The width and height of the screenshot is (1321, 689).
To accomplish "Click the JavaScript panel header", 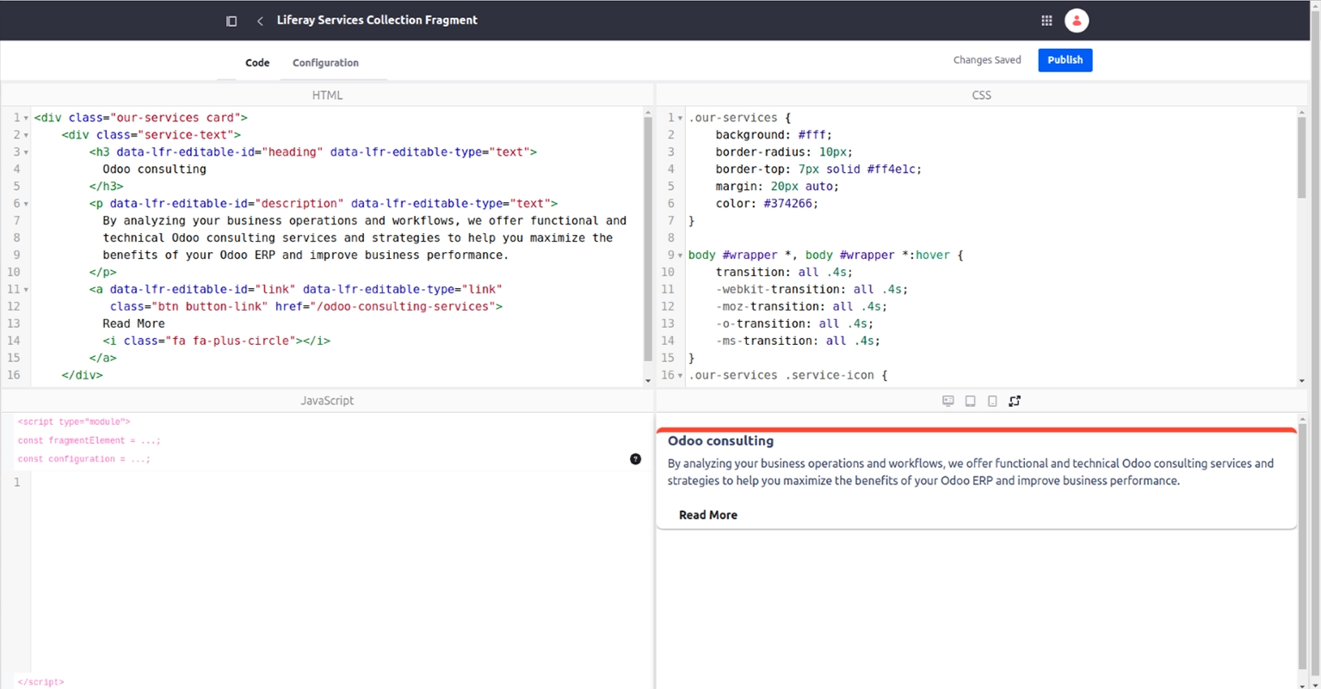I will [x=327, y=401].
